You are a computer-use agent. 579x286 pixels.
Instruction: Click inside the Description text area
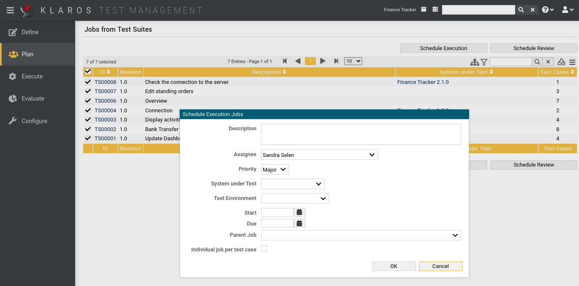361,134
